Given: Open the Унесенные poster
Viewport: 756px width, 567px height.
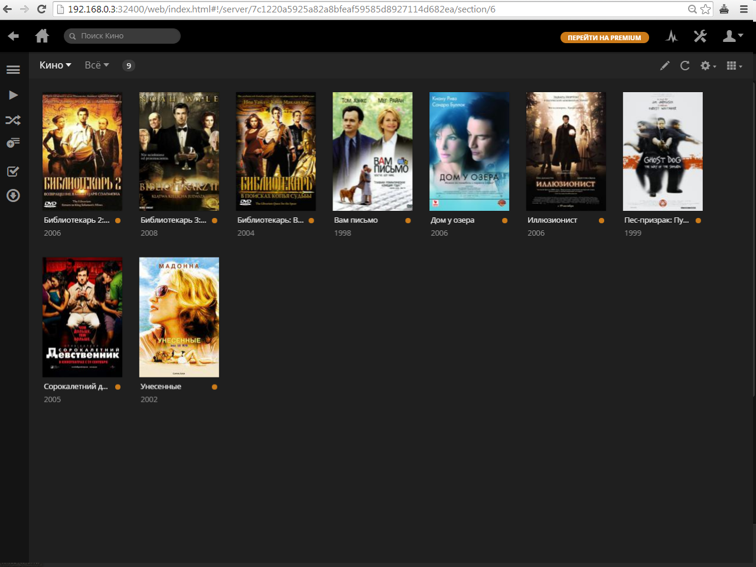Looking at the screenshot, I should point(179,317).
